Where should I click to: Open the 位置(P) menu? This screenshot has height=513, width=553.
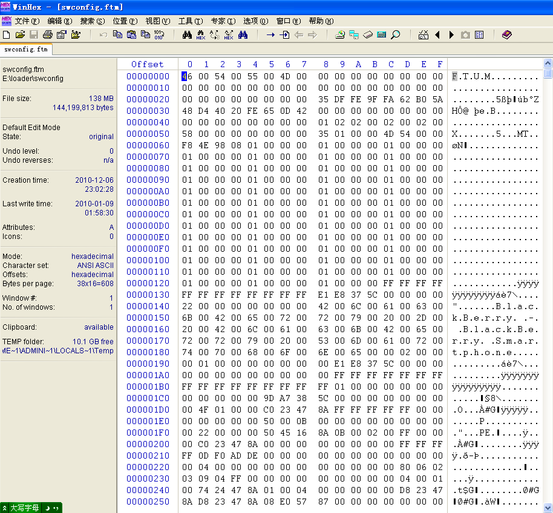click(125, 21)
